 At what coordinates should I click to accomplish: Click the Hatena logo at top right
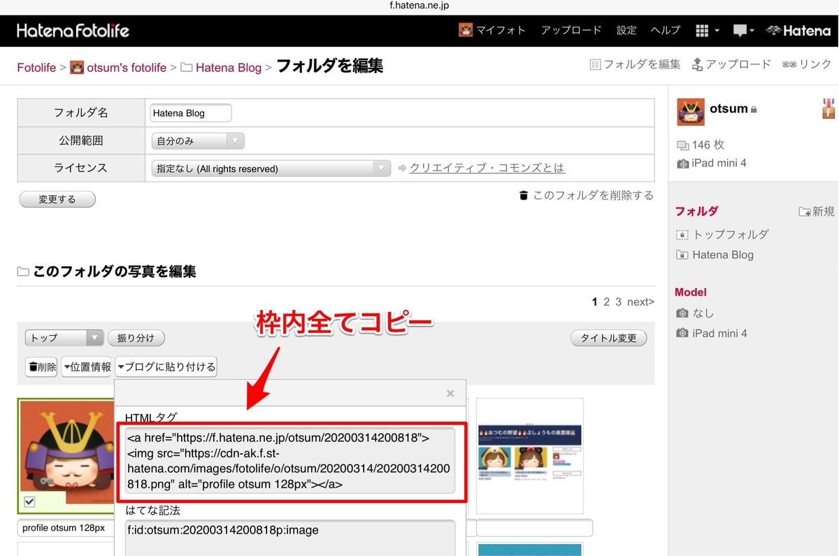(798, 30)
